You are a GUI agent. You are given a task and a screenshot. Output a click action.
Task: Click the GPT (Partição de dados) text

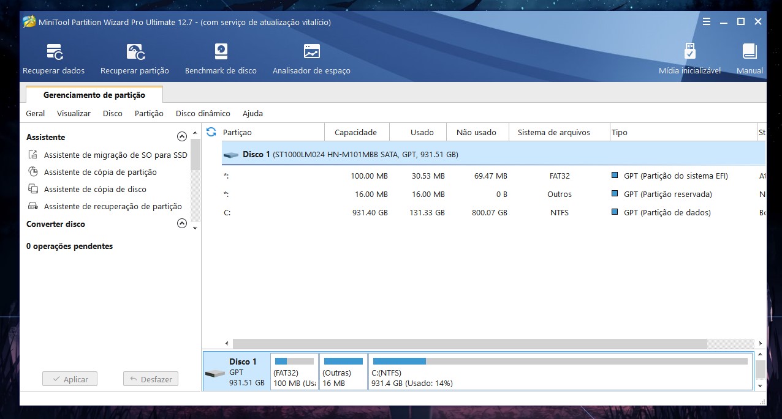tap(667, 213)
